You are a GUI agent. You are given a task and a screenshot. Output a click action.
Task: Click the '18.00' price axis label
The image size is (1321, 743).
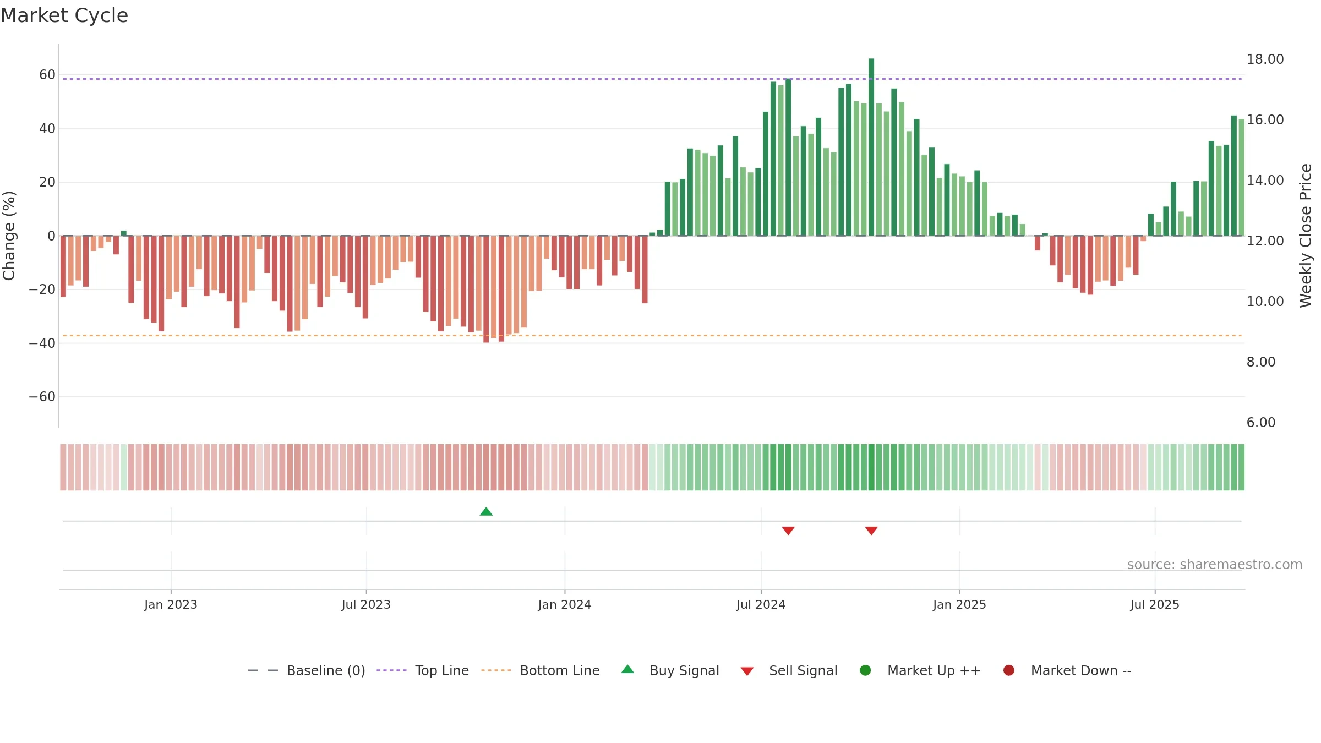coord(1265,59)
